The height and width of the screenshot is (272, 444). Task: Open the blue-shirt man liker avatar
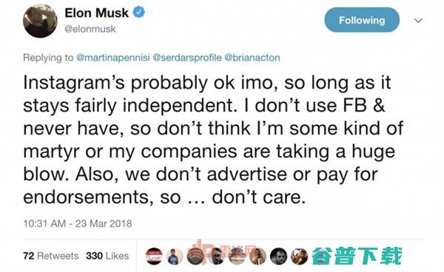coord(175,256)
